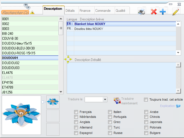
Task: Switch to the Finance tab
Action: point(85,11)
